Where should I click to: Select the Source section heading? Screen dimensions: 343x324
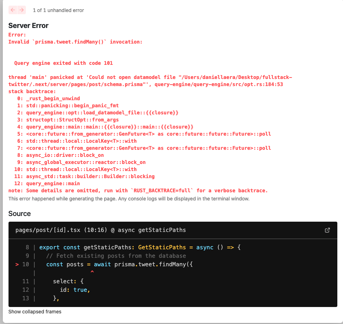coord(19,214)
